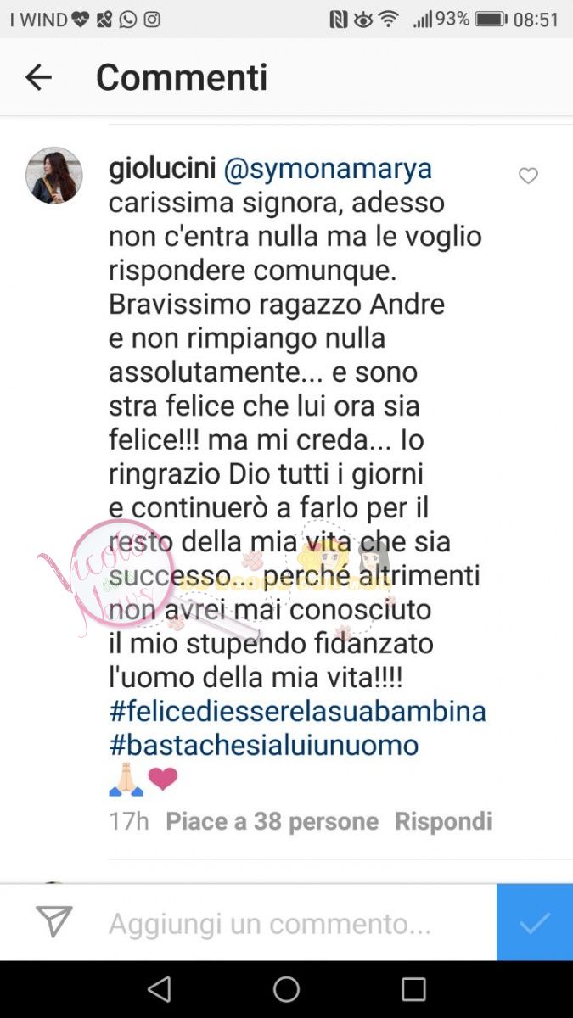The width and height of the screenshot is (573, 1018).
Task: Open hashtag #felicediesserelasuabambina
Action: [297, 711]
